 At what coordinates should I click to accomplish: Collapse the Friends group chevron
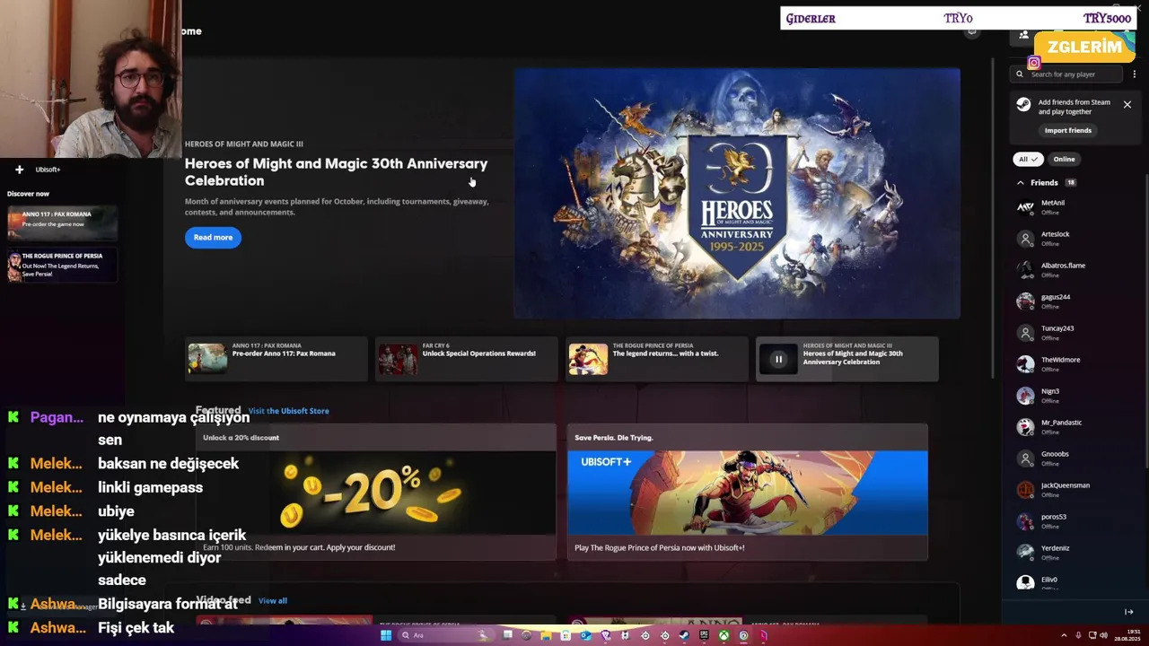coord(1021,183)
